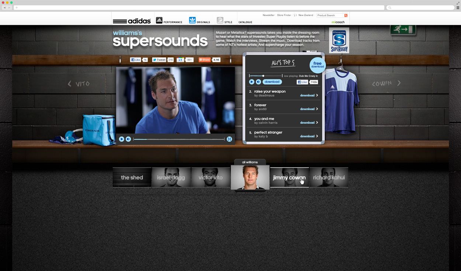Select the jimmy cowan player thumbnail
461x271 pixels.
[290, 177]
